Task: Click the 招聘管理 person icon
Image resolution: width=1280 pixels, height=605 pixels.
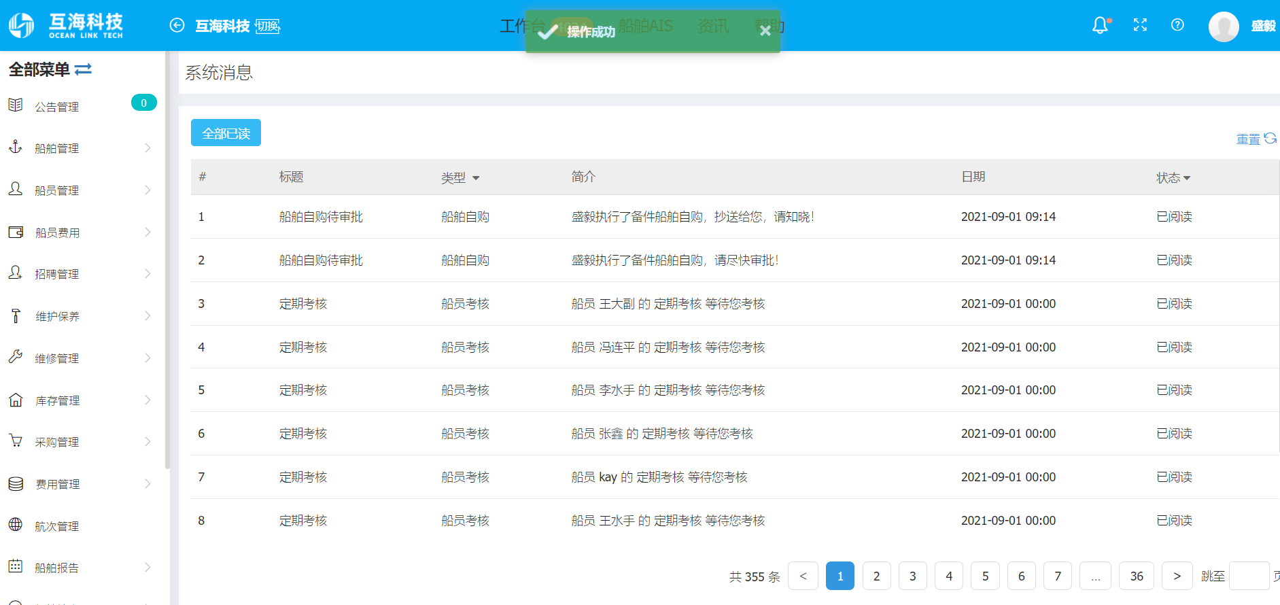Action: coord(16,273)
